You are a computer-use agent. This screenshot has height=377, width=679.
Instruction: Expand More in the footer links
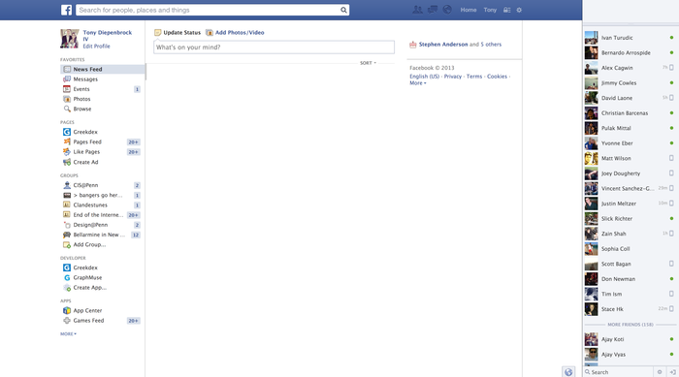(x=418, y=83)
